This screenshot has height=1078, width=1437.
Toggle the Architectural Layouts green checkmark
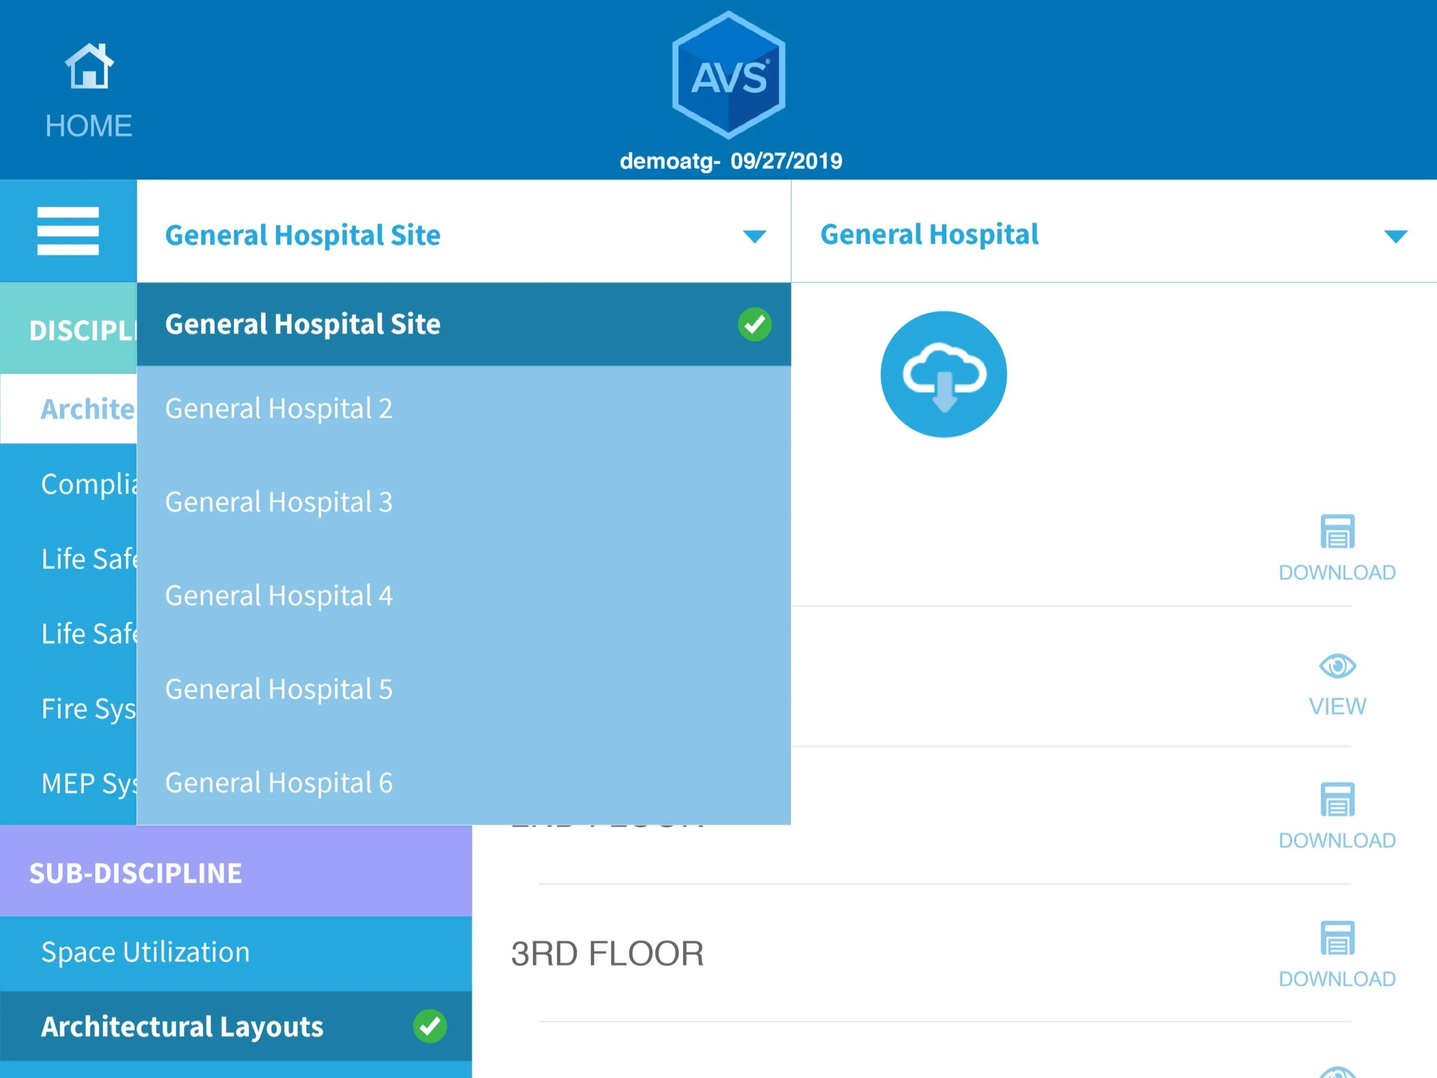pyautogui.click(x=429, y=1026)
